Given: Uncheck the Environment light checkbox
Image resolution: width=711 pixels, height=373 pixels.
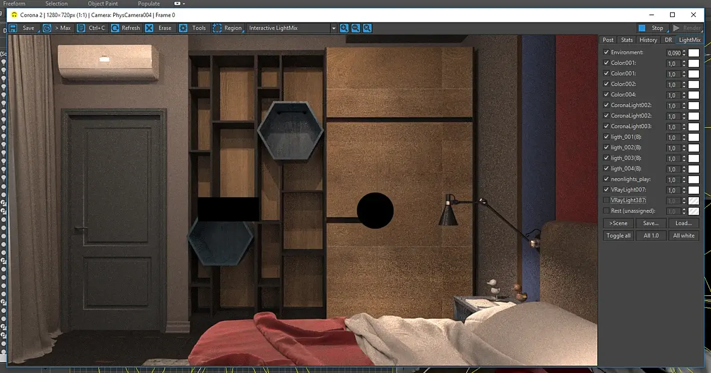Looking at the screenshot, I should click(606, 52).
